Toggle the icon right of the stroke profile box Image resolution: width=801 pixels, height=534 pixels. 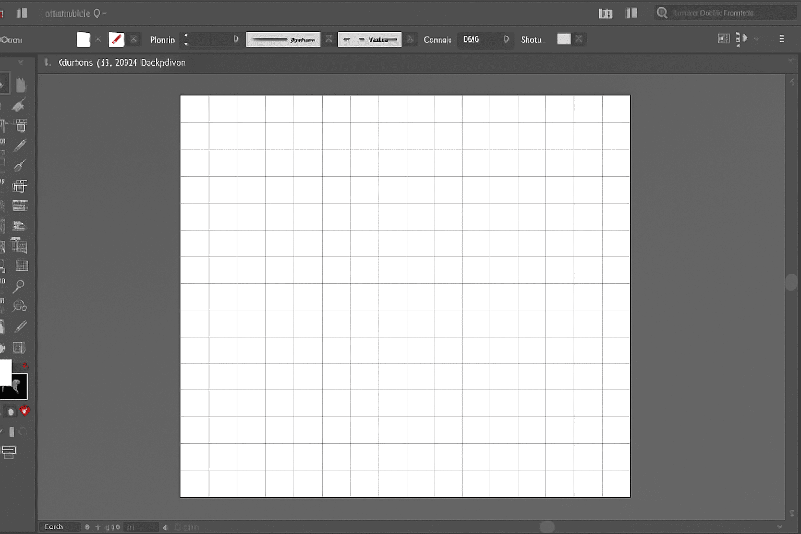pyautogui.click(x=329, y=40)
